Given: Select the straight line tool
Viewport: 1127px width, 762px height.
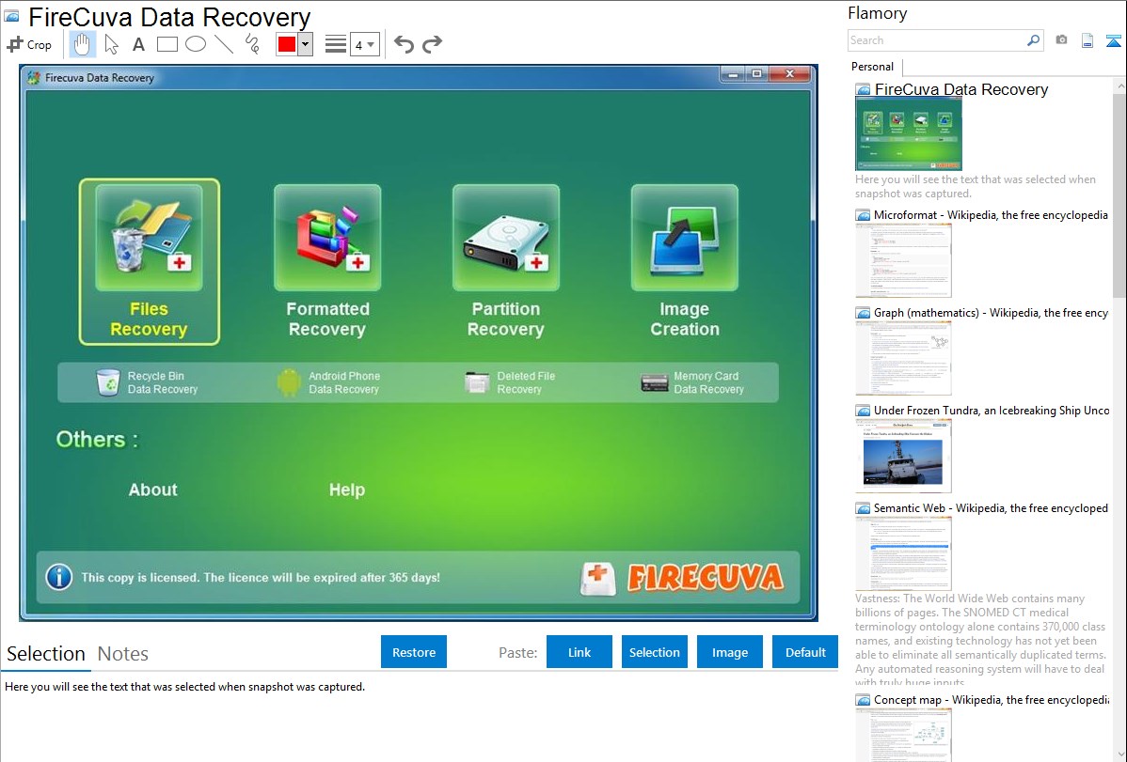Looking at the screenshot, I should [224, 44].
